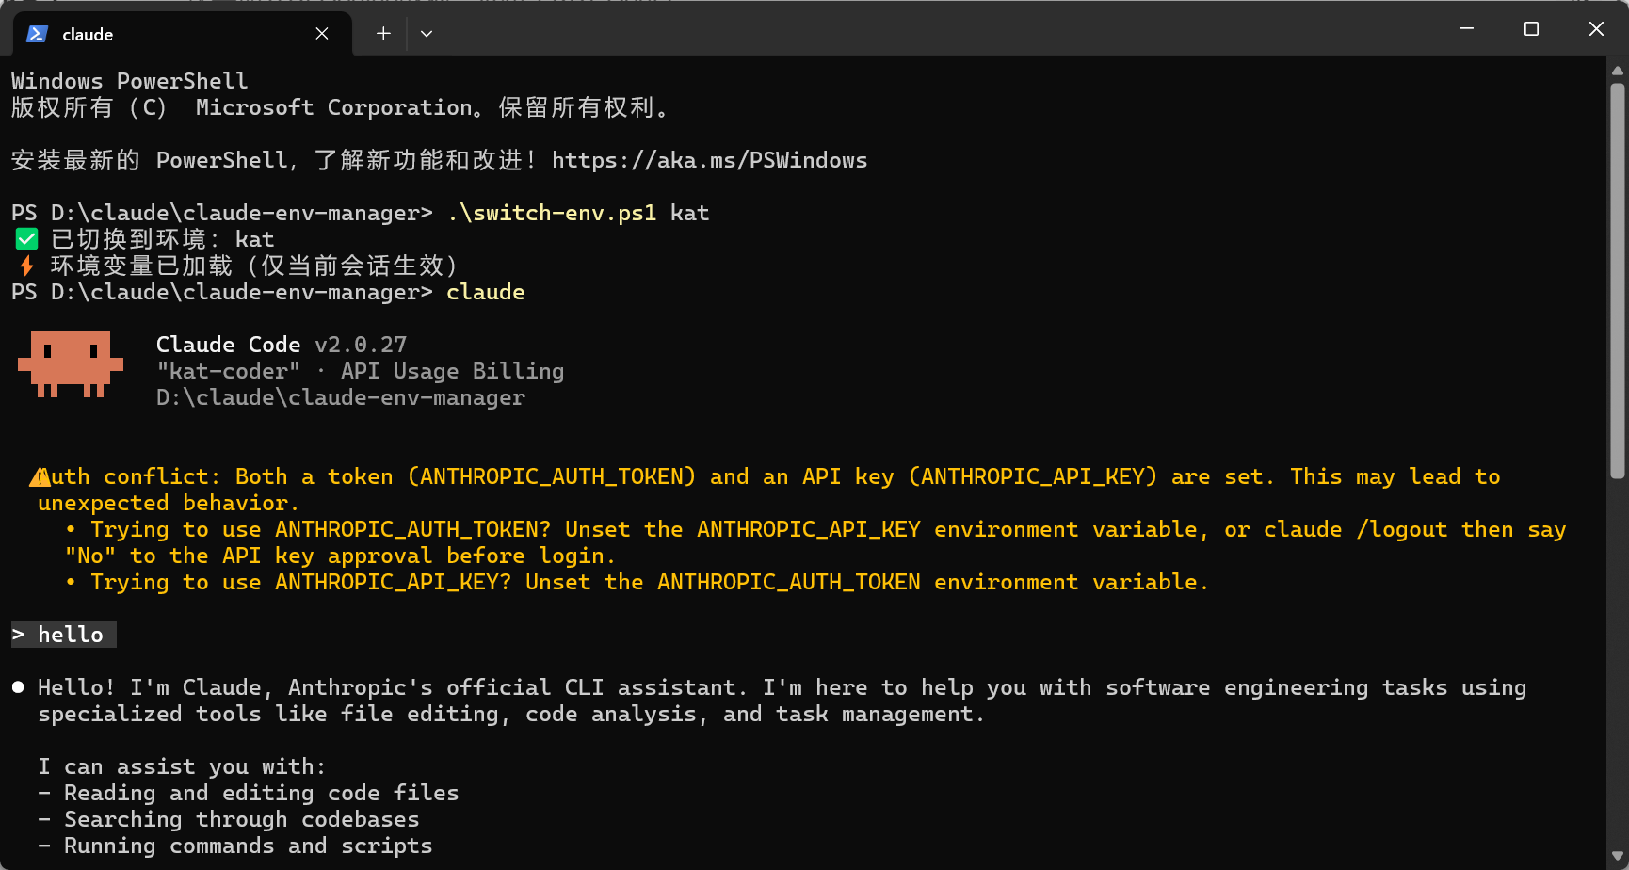
Task: Click the PowerShell icon on the claude tab
Action: pyautogui.click(x=37, y=34)
